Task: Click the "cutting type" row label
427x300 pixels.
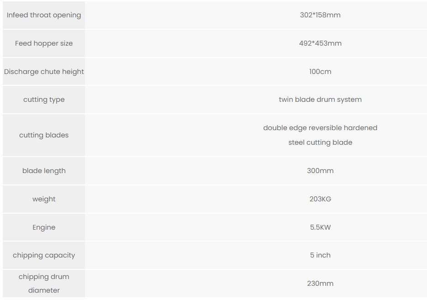Action: [x=44, y=100]
